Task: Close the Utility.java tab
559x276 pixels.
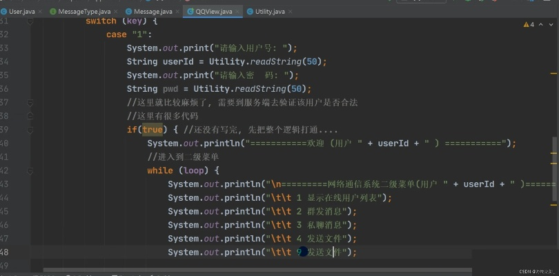Action: click(x=302, y=12)
